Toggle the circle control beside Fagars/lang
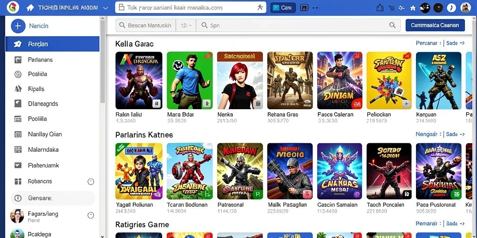 tap(91, 215)
